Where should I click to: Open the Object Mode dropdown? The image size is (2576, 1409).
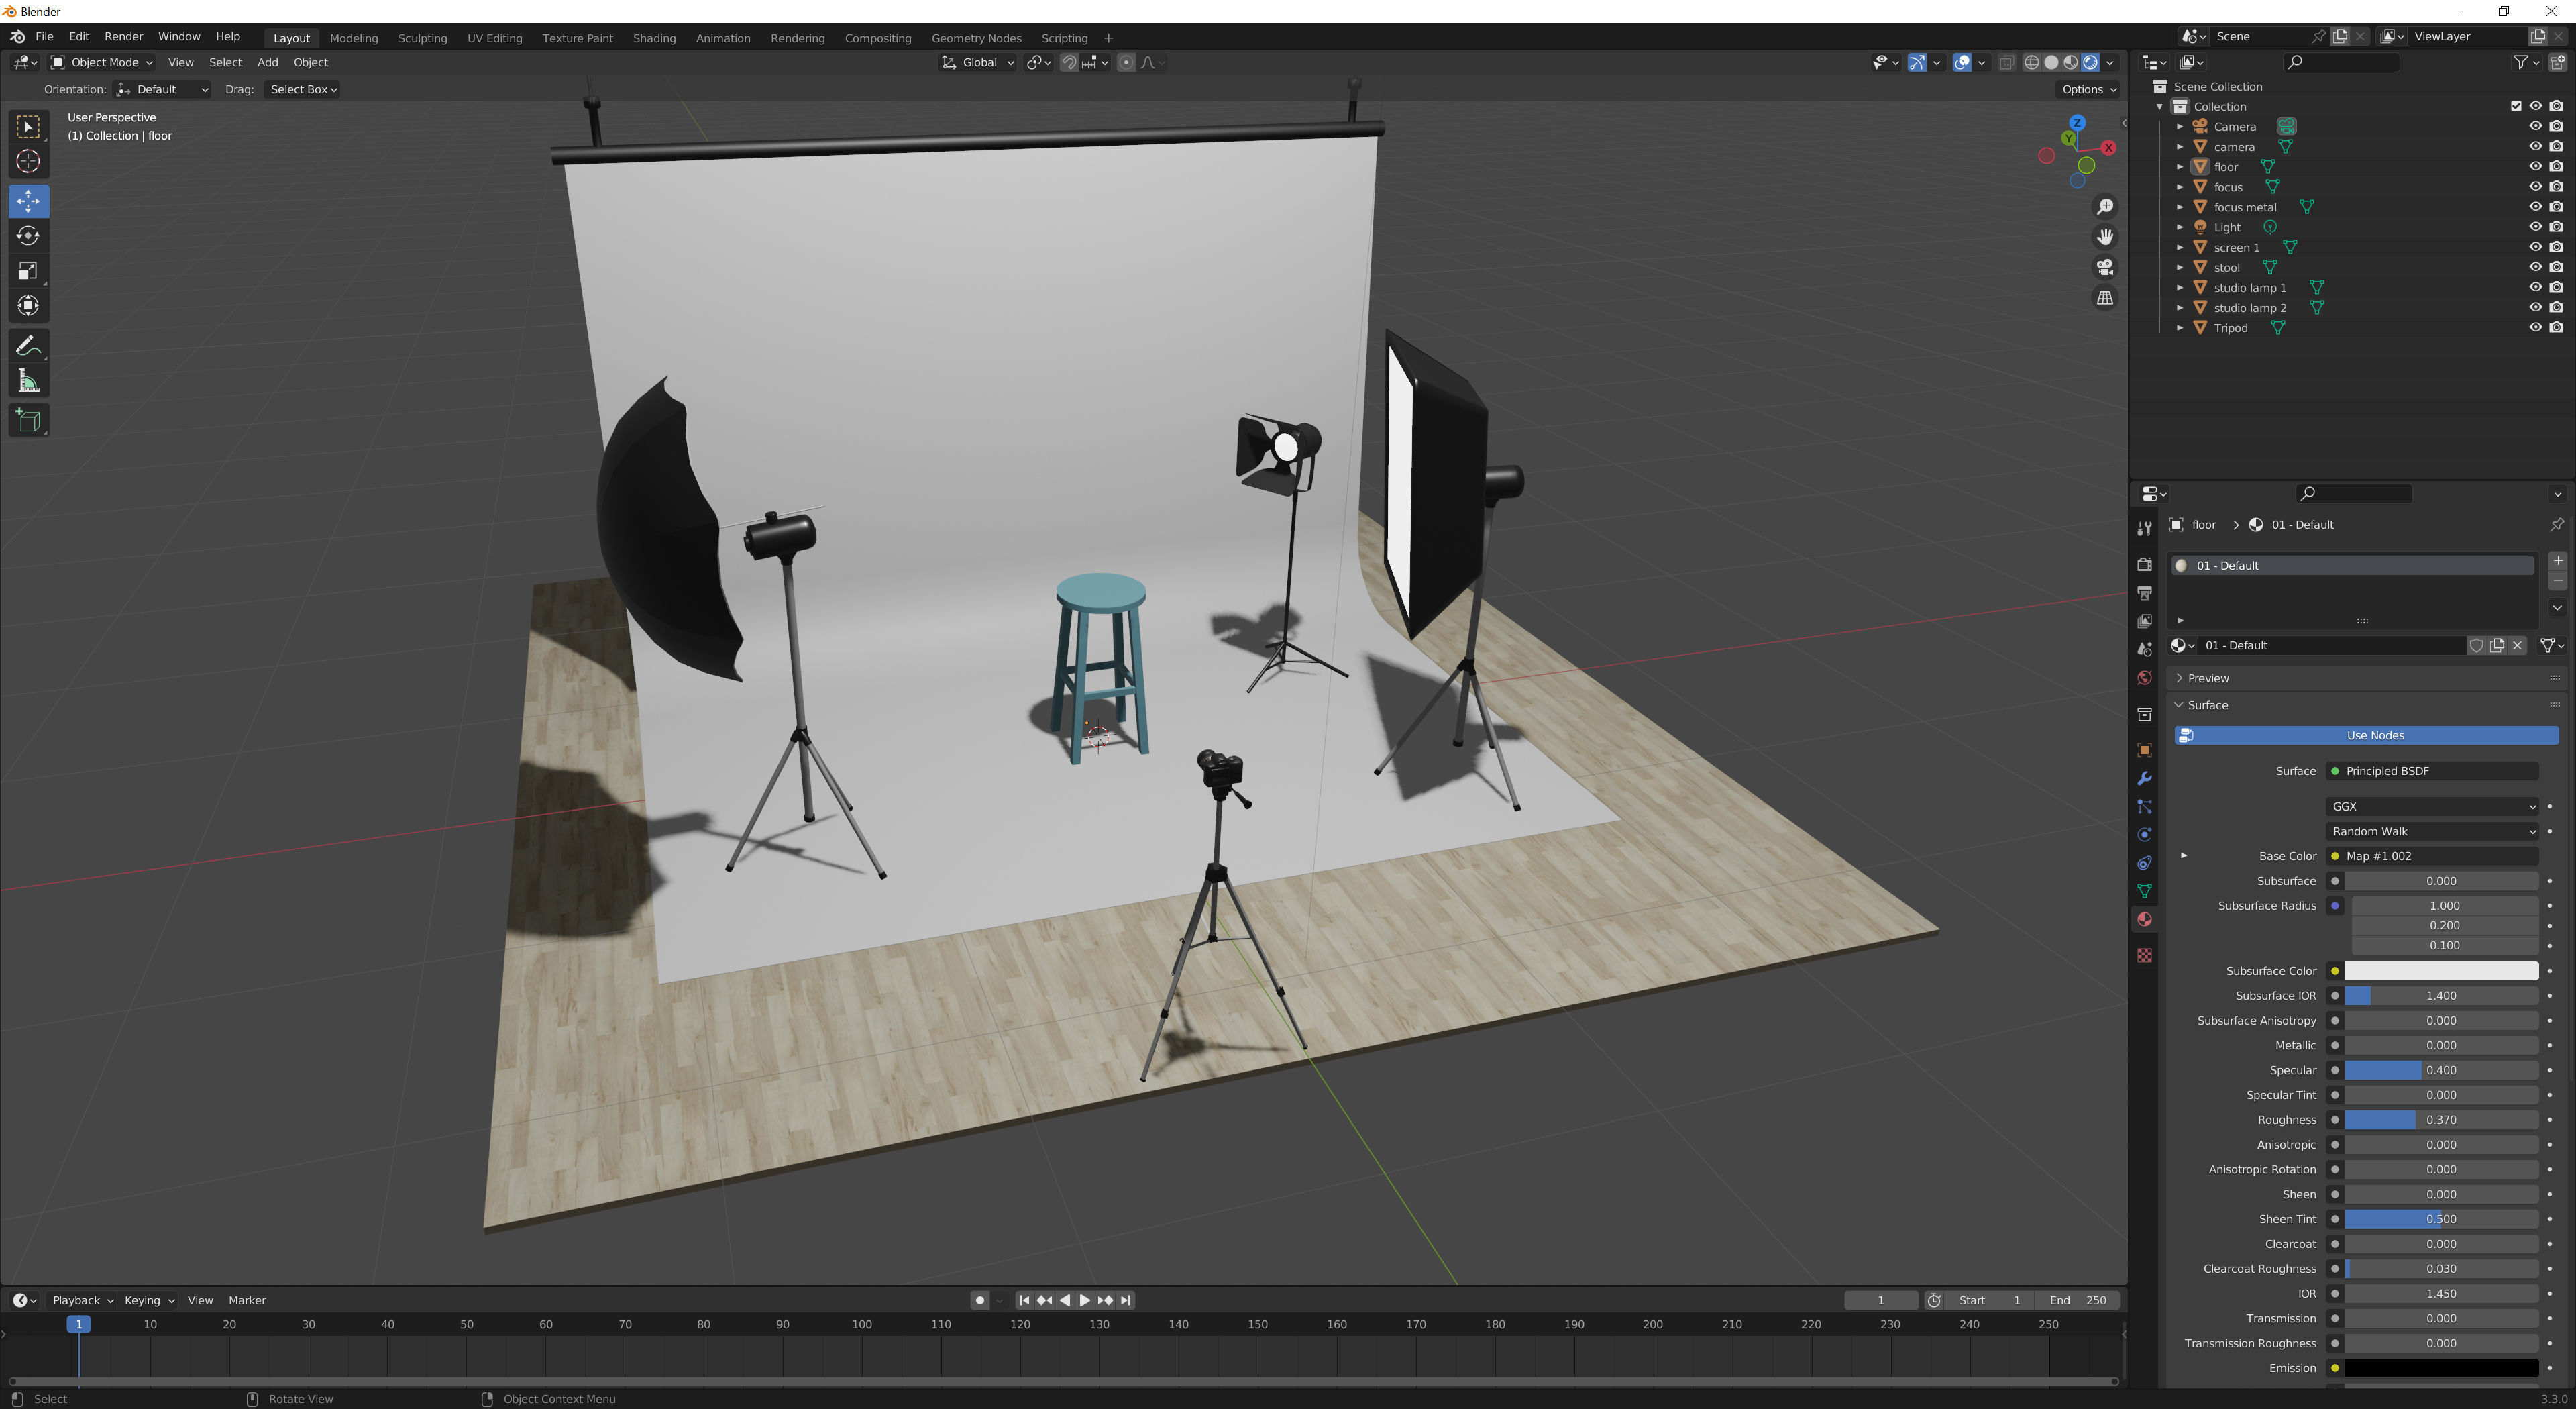point(102,62)
